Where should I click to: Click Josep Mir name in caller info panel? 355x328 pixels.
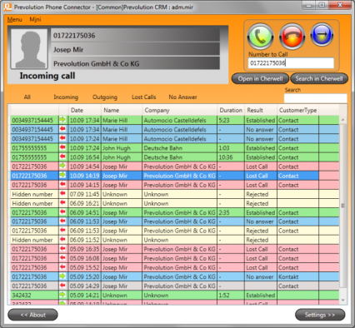[68, 50]
